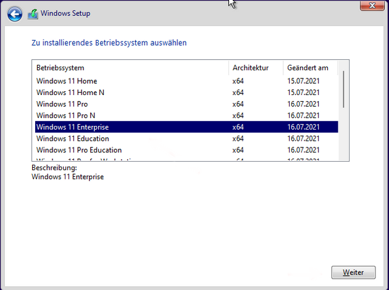Click the scrollbar track below the thumb
The height and width of the screenshot is (290, 389).
point(344,136)
